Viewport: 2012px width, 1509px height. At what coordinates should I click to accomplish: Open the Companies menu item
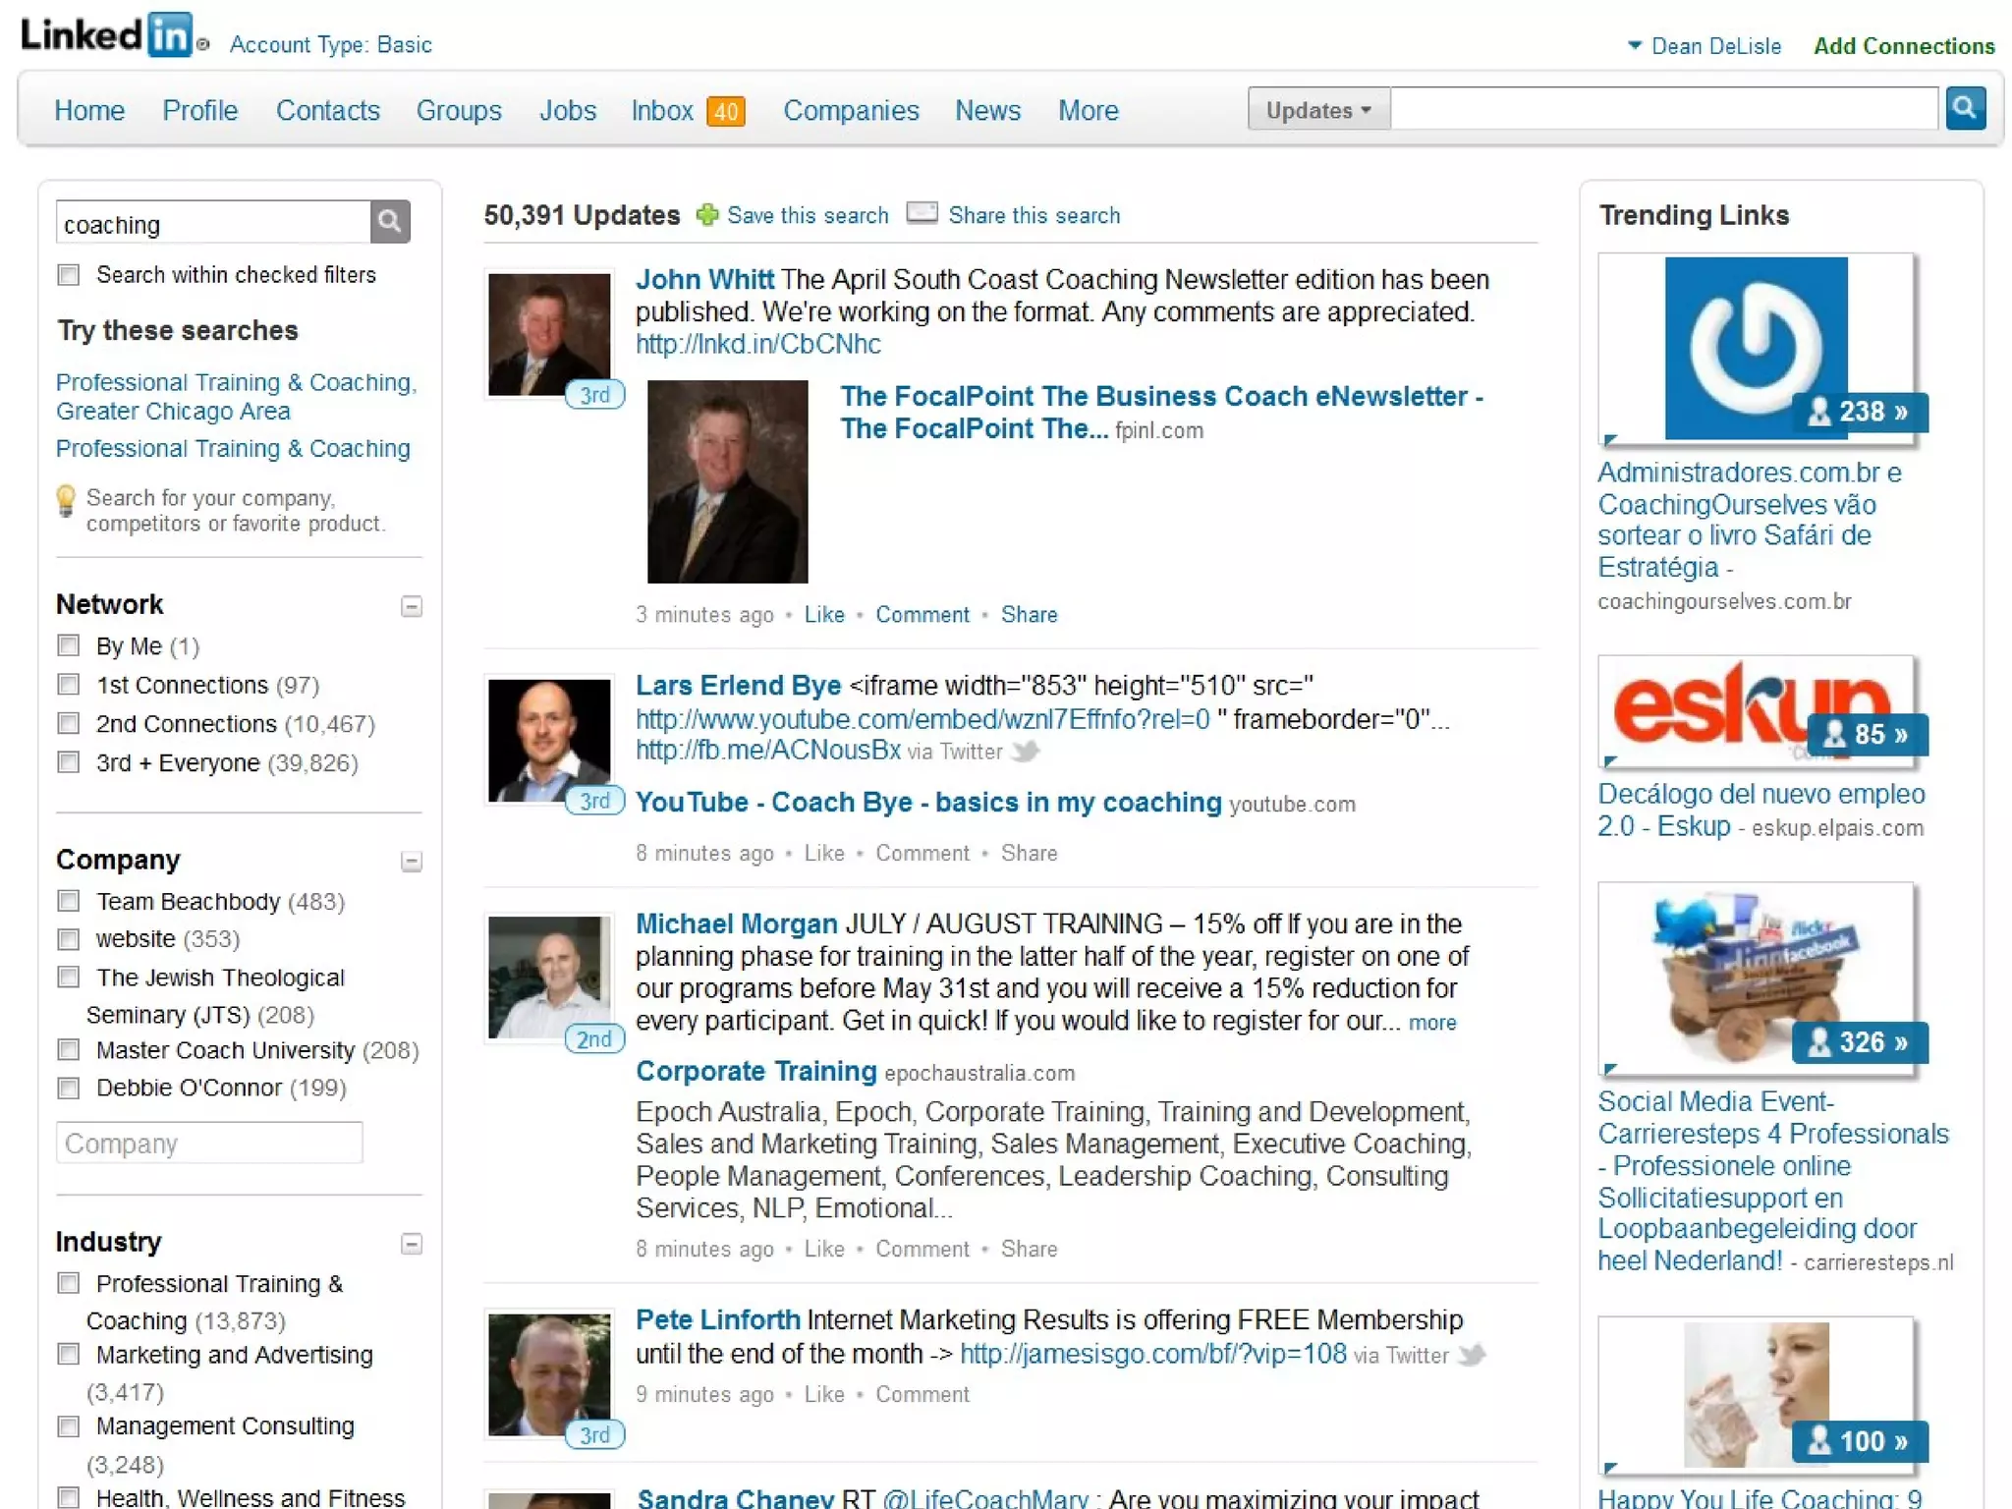[x=851, y=110]
